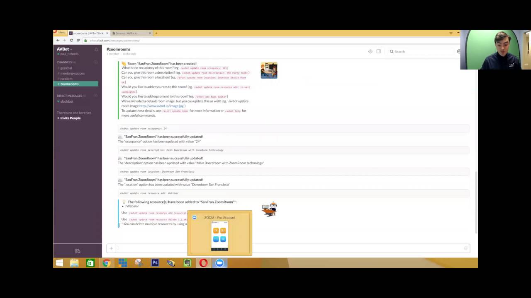The image size is (531, 298).
Task: Open the avbot.io/image.jpg link
Action: point(161,106)
